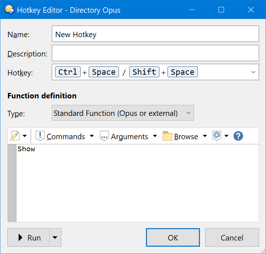Click the Browse folder icon

(167, 136)
